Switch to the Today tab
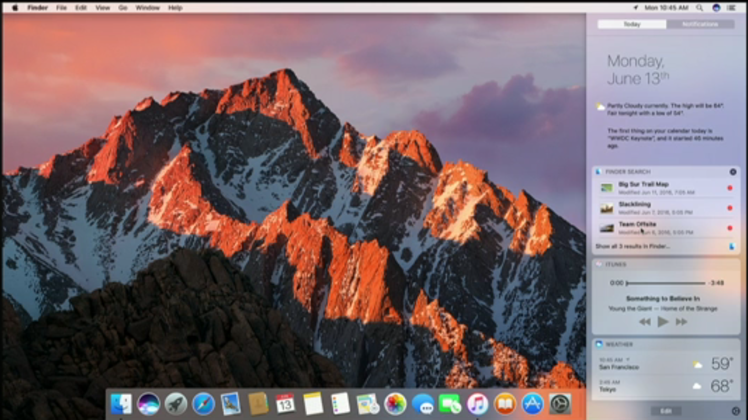Image resolution: width=748 pixels, height=420 pixels. (x=632, y=24)
